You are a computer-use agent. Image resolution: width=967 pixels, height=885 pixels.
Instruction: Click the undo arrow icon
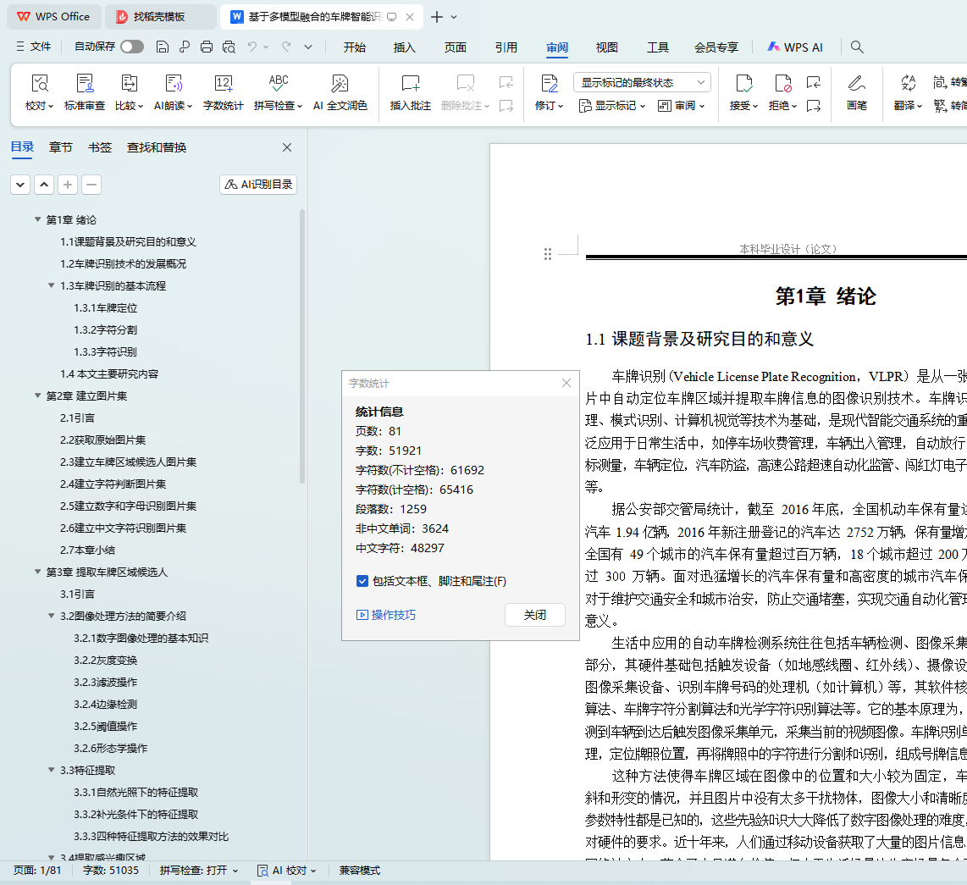point(251,47)
